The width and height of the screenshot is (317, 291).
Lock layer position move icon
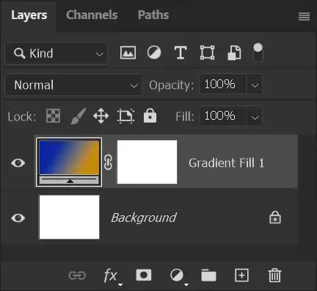point(101,116)
